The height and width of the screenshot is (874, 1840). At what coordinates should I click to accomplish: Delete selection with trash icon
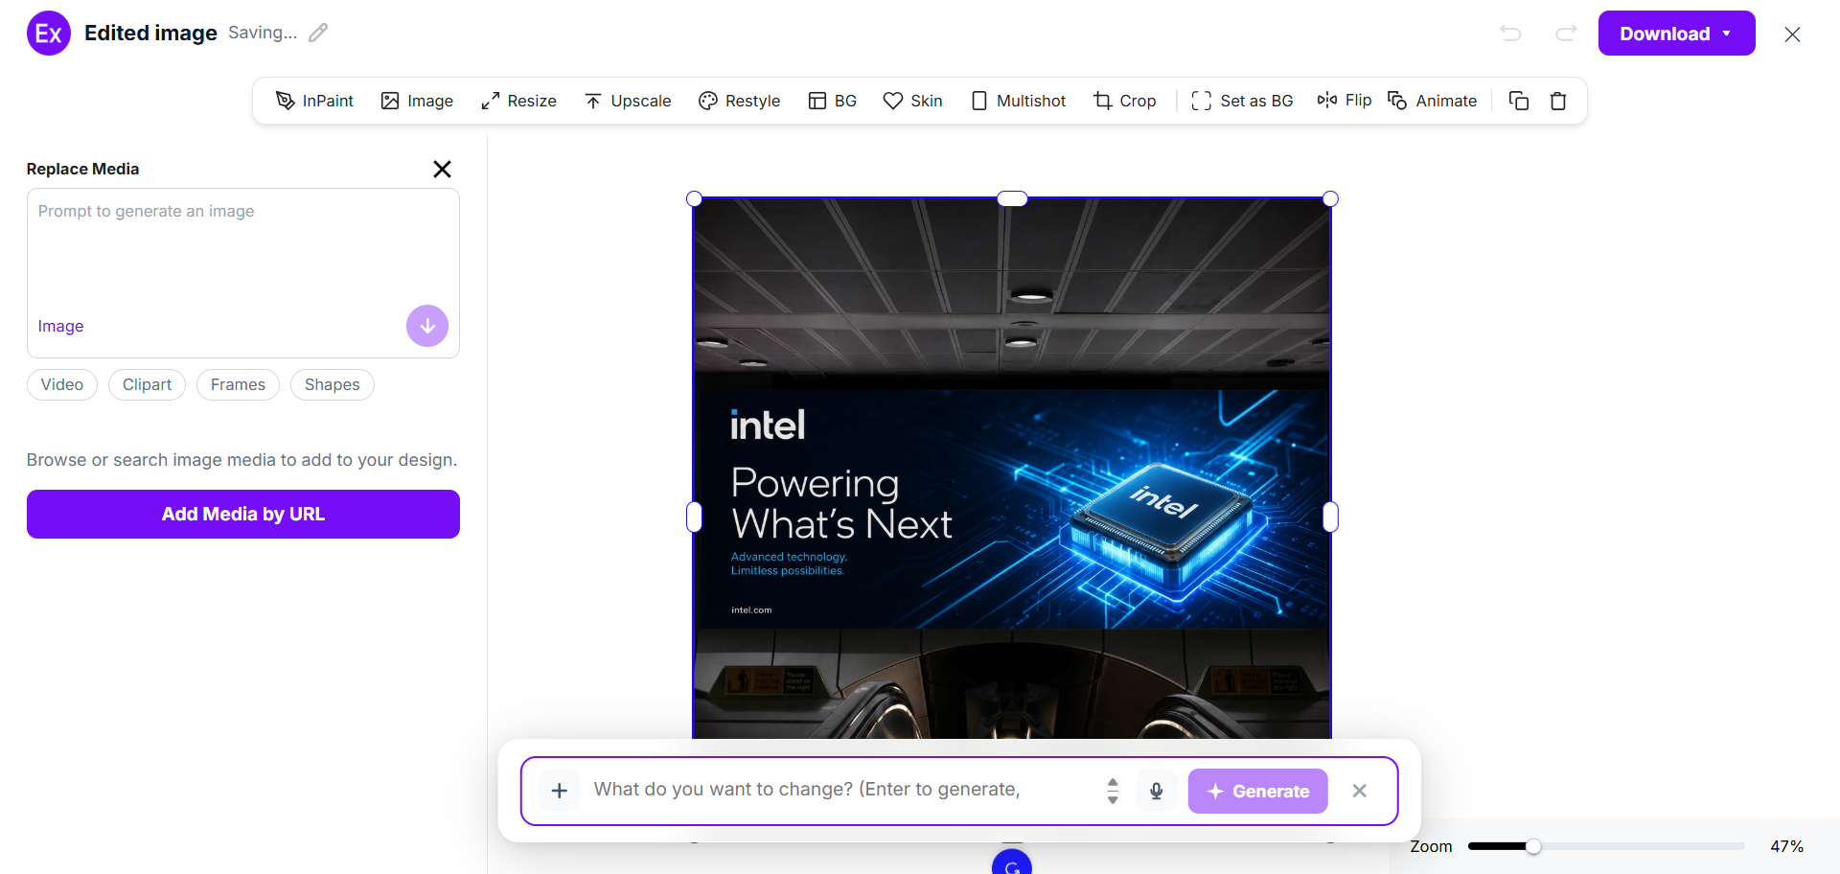1558,101
